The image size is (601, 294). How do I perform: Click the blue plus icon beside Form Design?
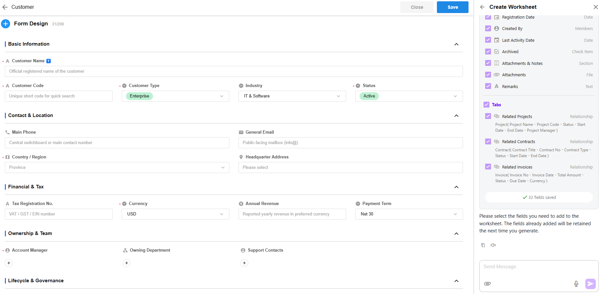click(x=6, y=24)
